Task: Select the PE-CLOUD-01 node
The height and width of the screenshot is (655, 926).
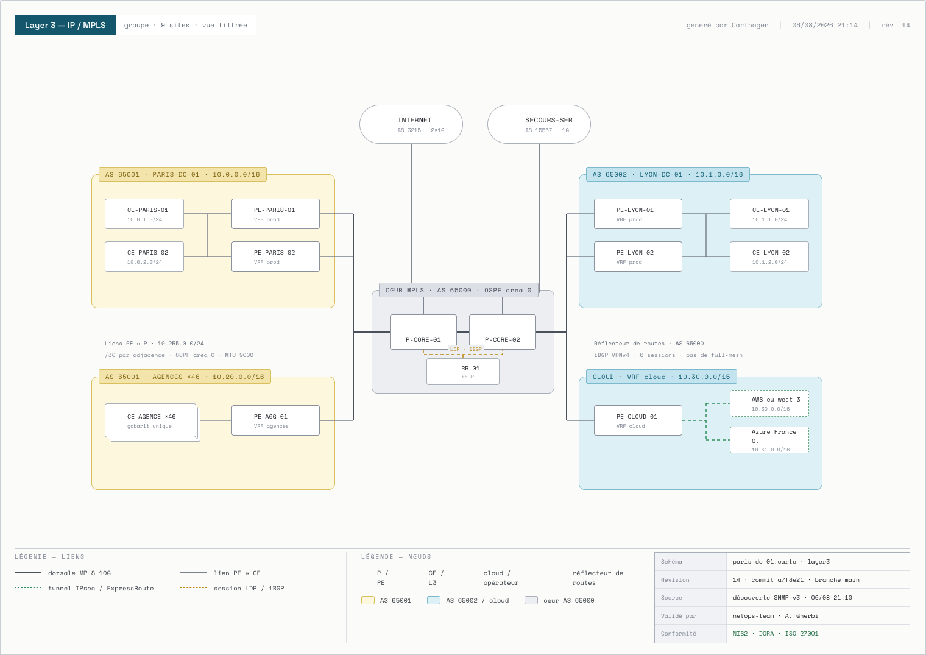Action: pyautogui.click(x=638, y=420)
